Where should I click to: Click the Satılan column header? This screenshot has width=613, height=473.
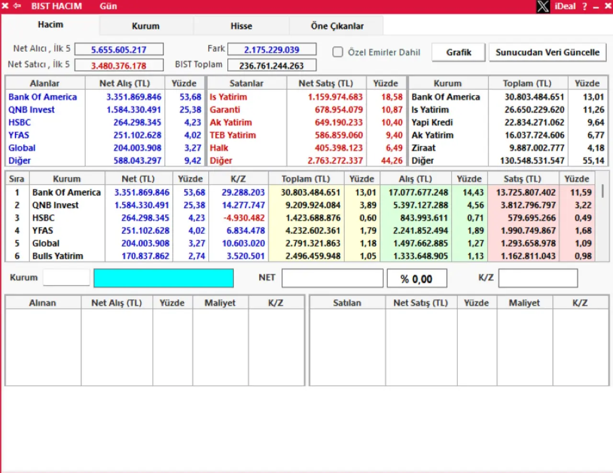click(347, 303)
